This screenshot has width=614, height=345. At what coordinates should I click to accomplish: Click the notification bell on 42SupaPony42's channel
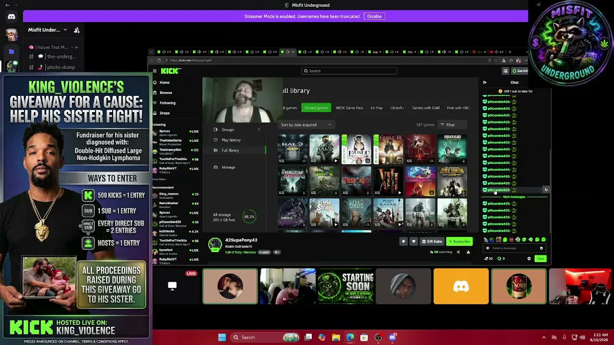pyautogui.click(x=403, y=241)
